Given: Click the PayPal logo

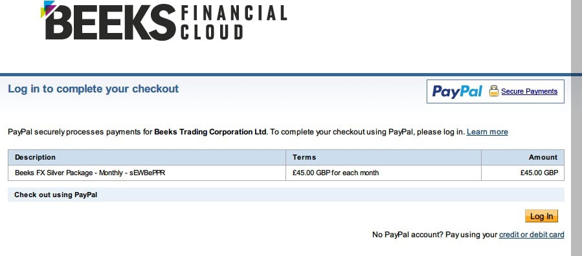Looking at the screenshot, I should click(457, 91).
